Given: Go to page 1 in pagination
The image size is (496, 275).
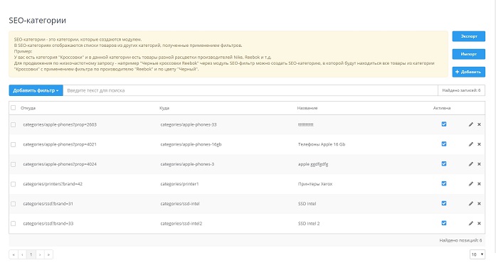Looking at the screenshot, I should pos(31,254).
